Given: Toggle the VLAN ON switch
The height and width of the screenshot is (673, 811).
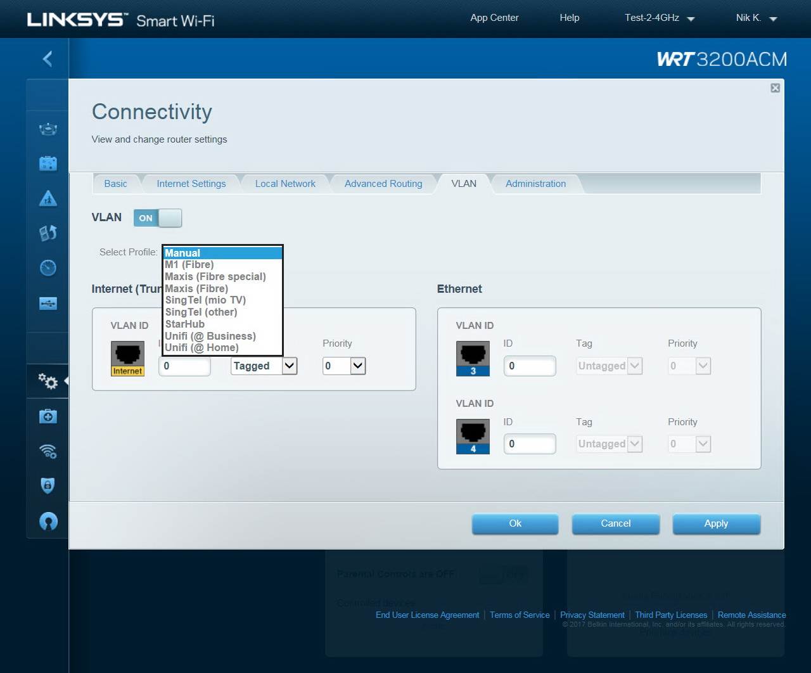Looking at the screenshot, I should [x=158, y=218].
